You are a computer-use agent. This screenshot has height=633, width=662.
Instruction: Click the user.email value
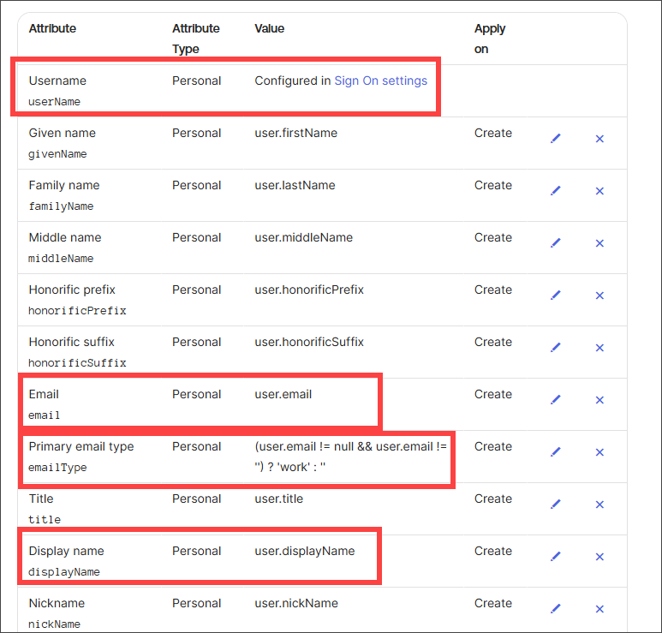(x=283, y=394)
